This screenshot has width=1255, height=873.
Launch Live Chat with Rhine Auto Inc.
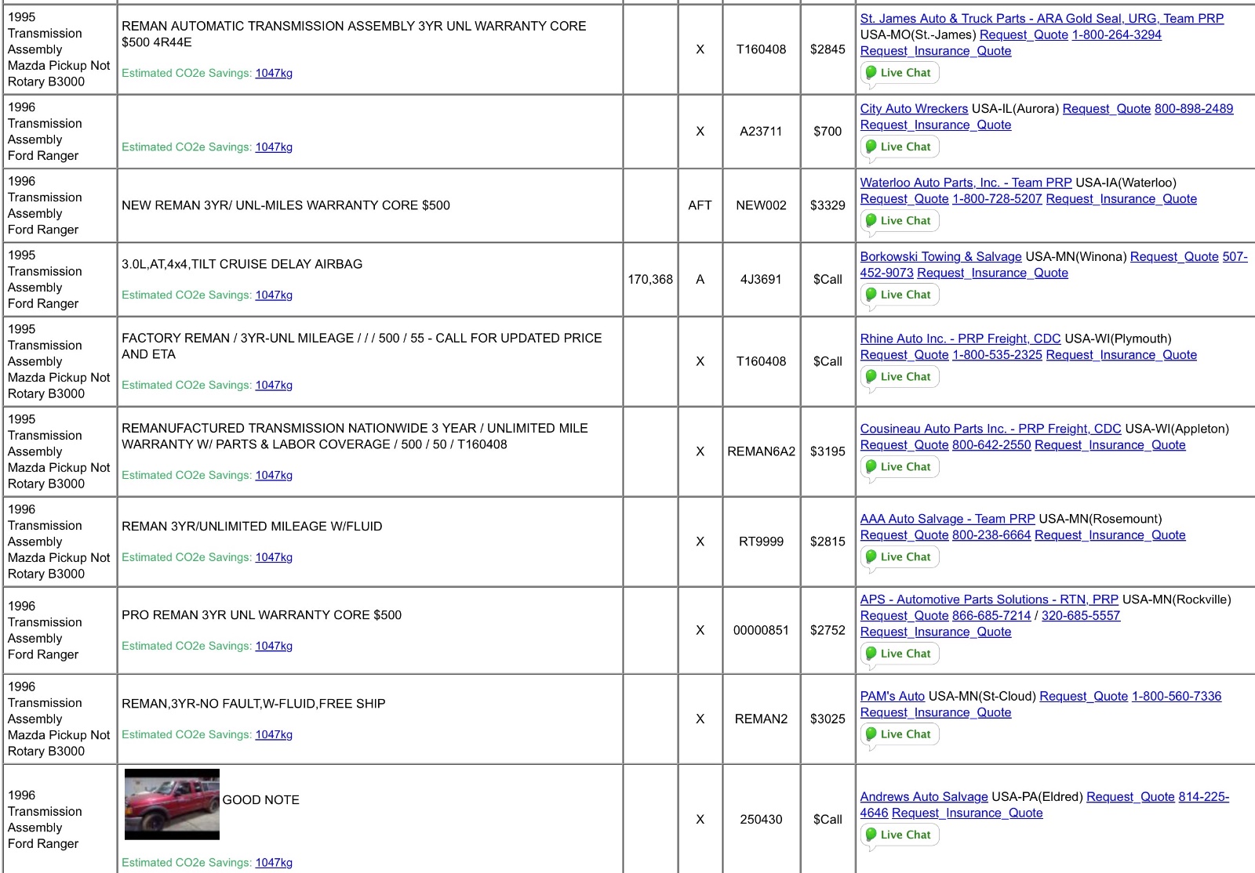click(899, 377)
